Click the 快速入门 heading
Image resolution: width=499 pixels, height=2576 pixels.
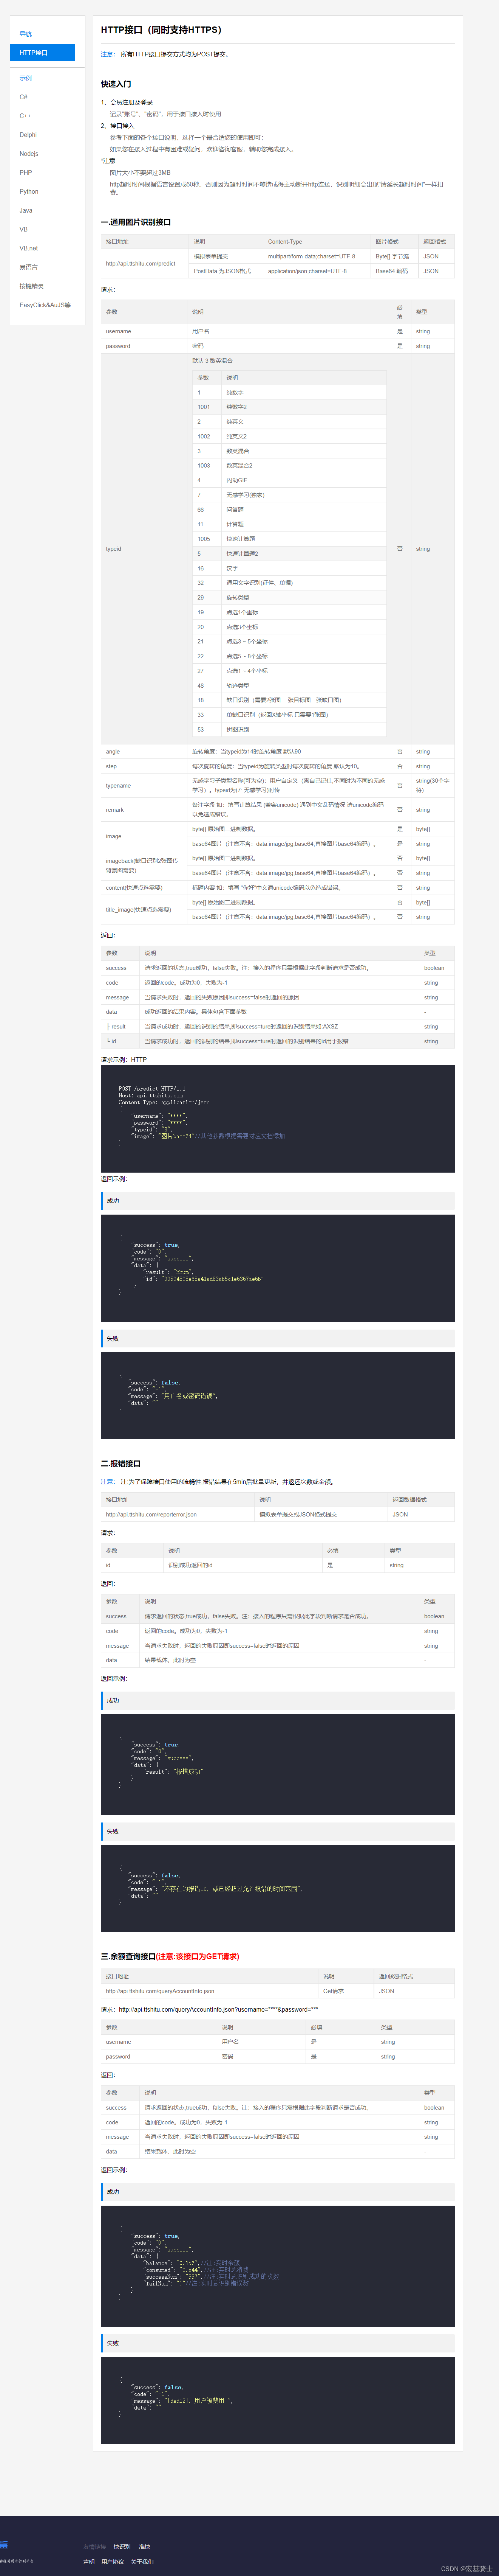click(116, 84)
